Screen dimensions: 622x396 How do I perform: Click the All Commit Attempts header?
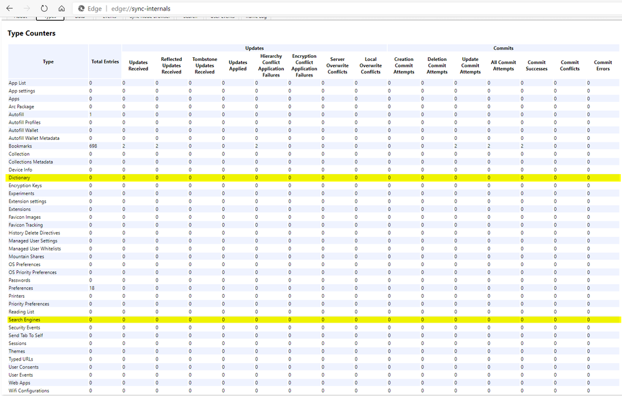pos(504,65)
